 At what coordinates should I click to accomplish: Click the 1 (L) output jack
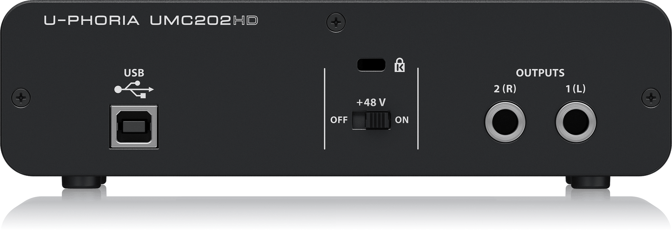click(x=576, y=122)
